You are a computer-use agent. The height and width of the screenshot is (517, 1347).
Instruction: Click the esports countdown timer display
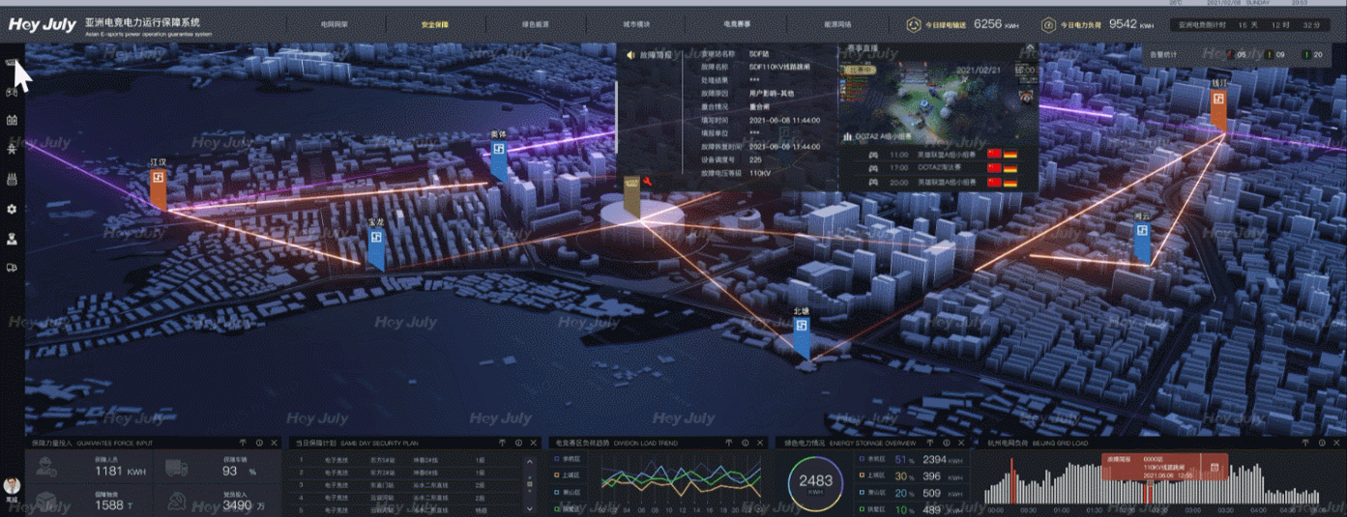point(1251,24)
